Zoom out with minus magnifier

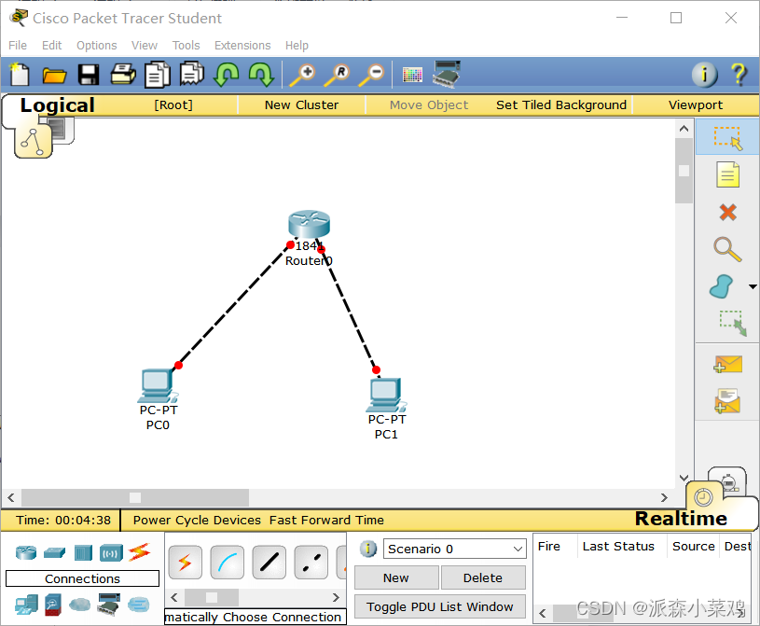pyautogui.click(x=371, y=76)
